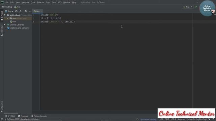216x121 pixels.
Task: Expand External Libraries node arrow
Action: [5, 25]
